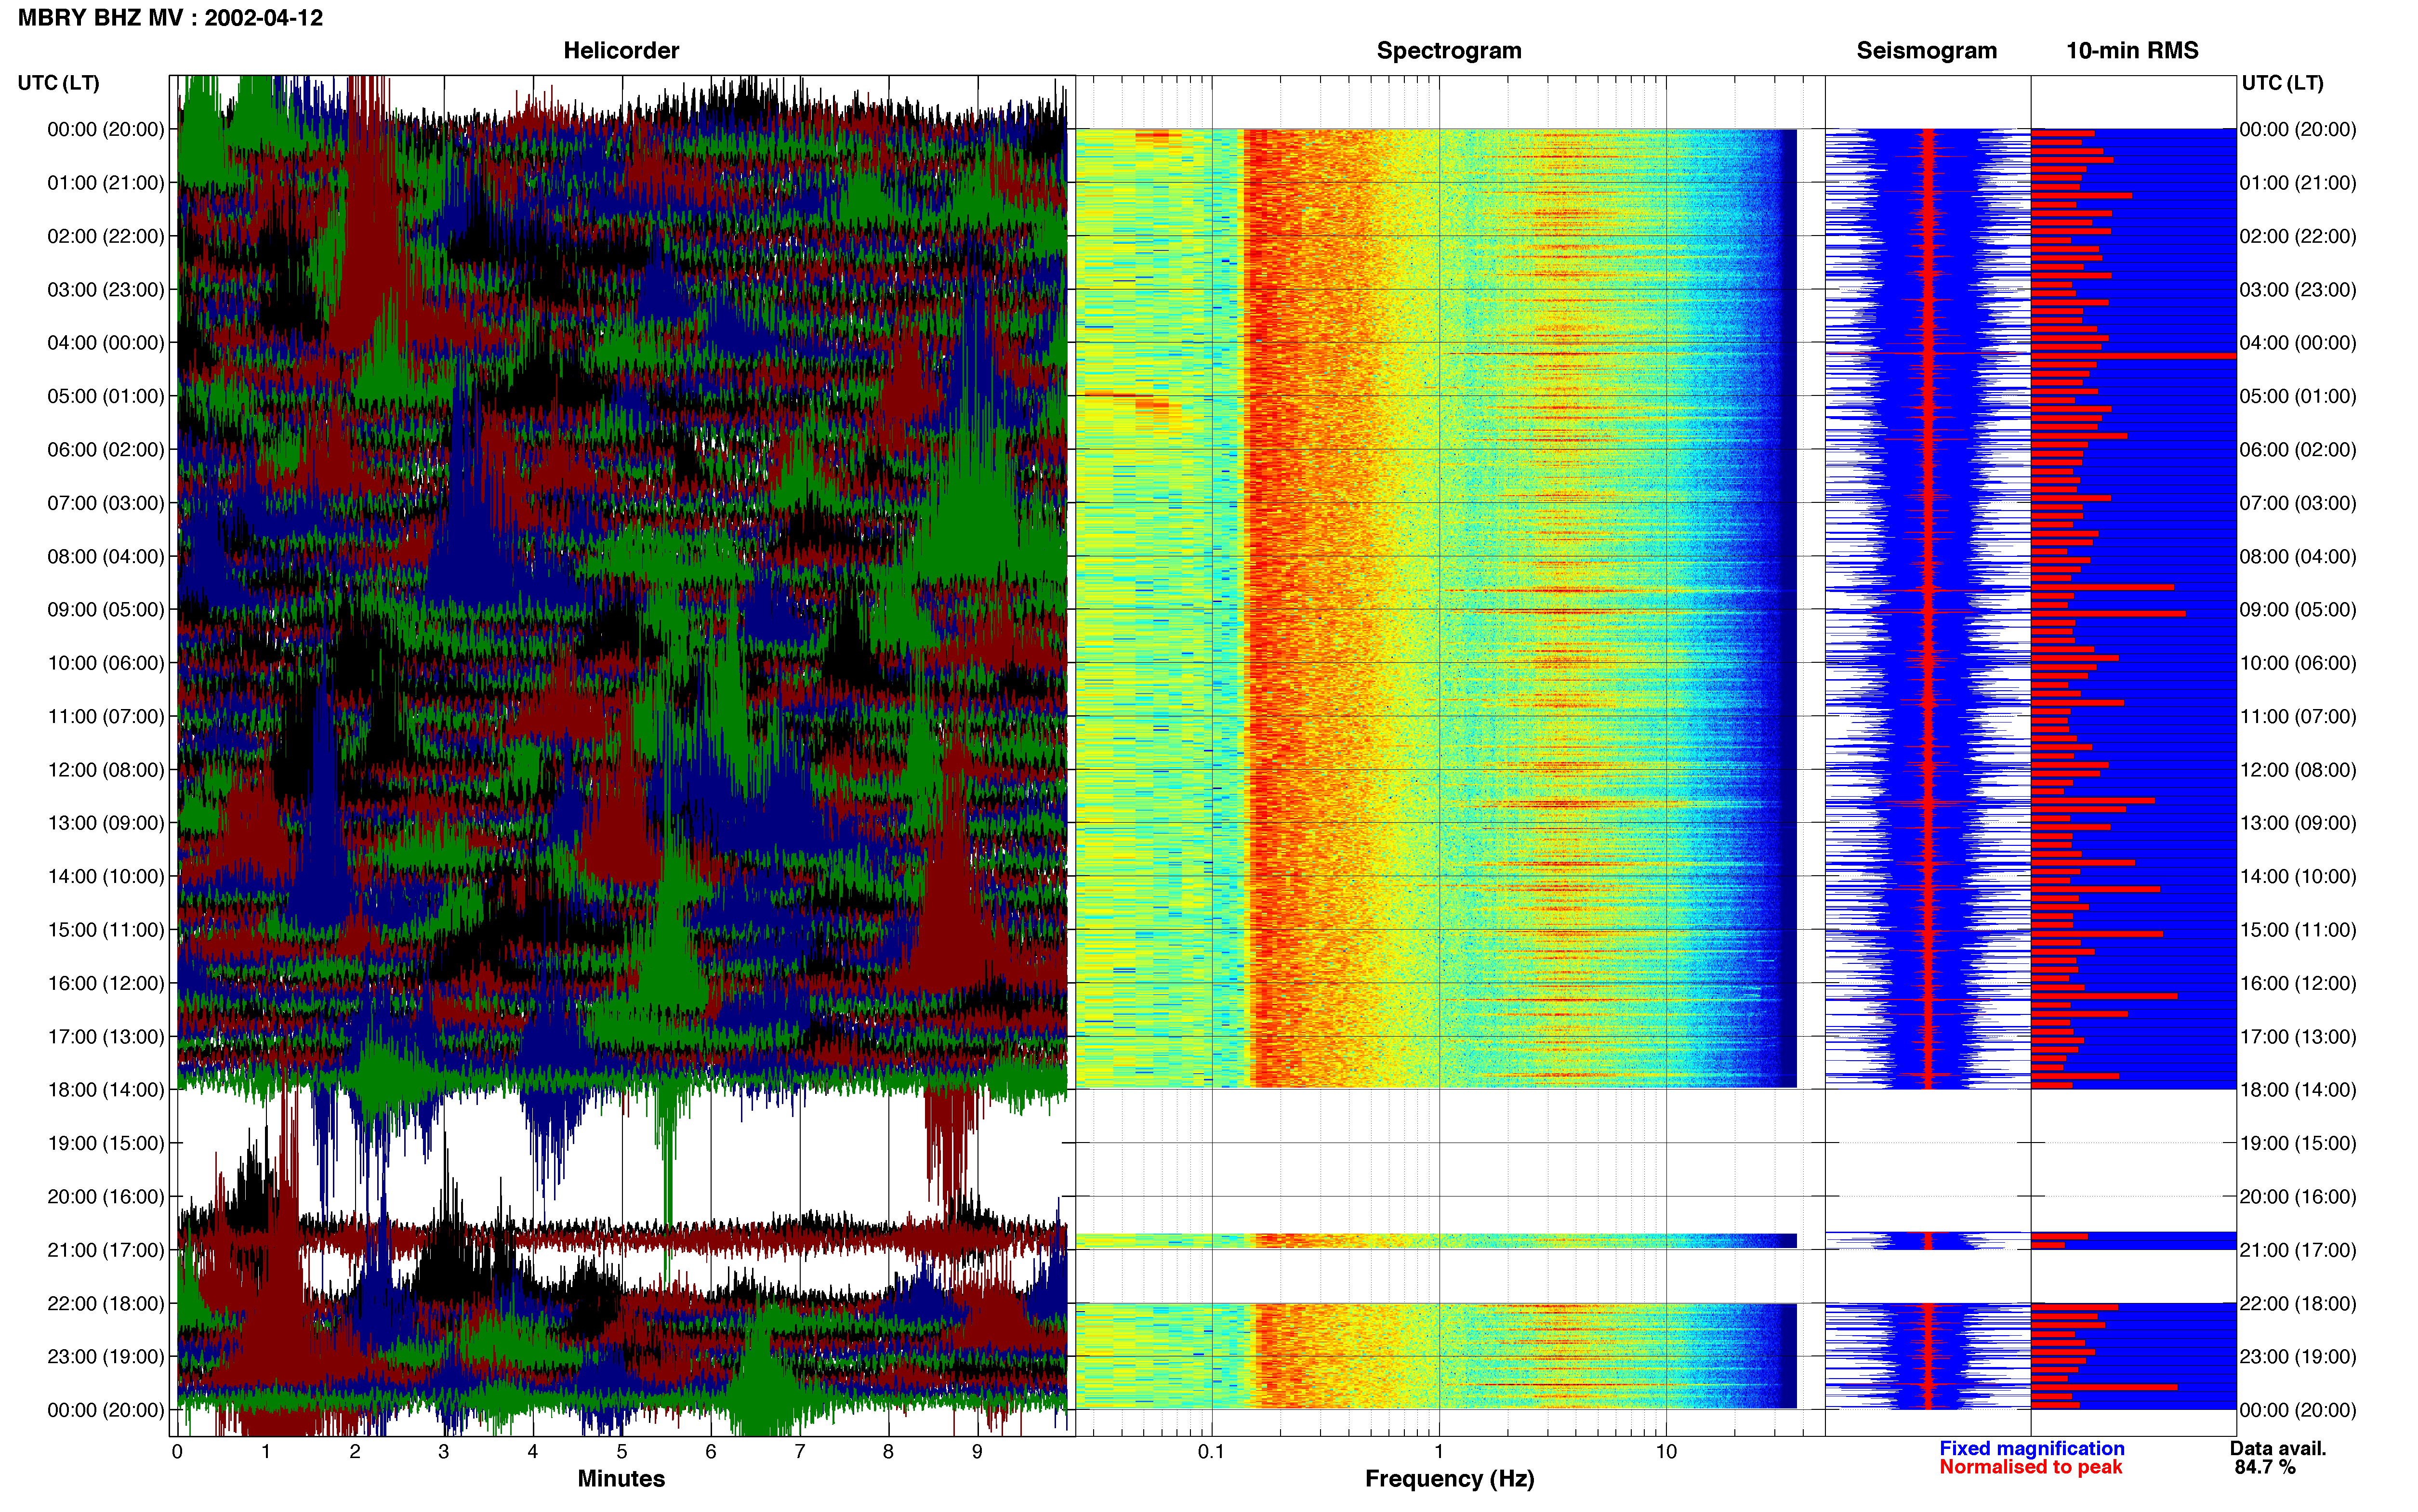Click left-axis time label 06:00 (02:00)

click(106, 450)
